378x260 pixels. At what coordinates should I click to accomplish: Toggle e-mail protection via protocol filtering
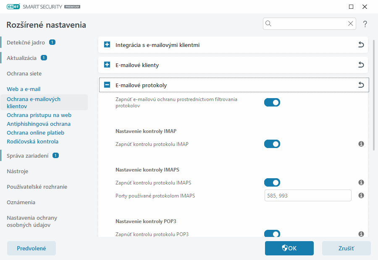click(x=272, y=102)
